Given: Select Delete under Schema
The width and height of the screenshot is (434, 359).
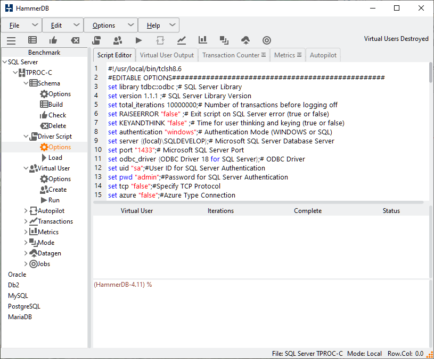Looking at the screenshot, I should [x=53, y=126].
